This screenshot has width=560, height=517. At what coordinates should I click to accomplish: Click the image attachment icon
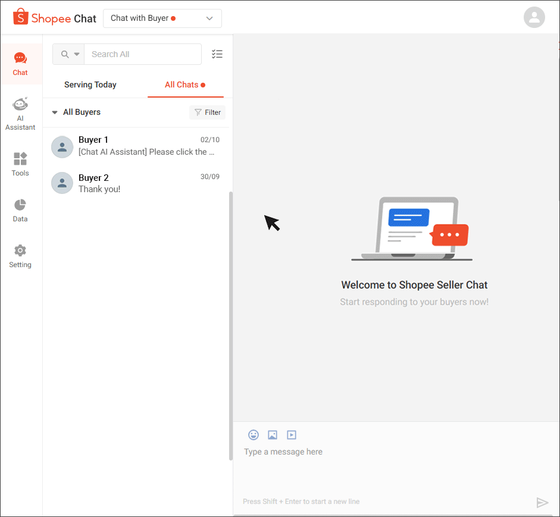(x=273, y=435)
